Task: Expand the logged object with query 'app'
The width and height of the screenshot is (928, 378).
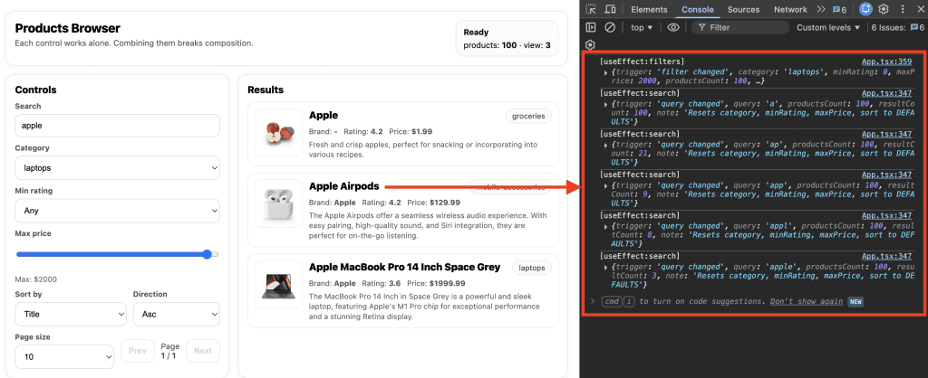Action: (605, 185)
